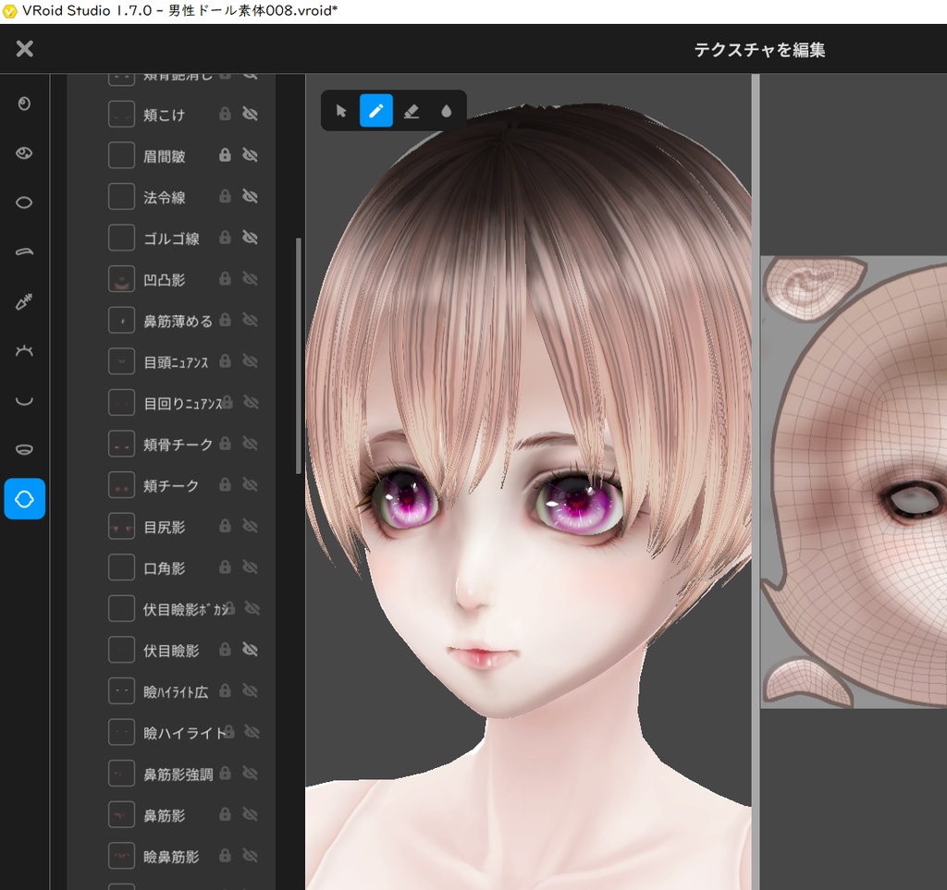Screen dimensions: 947x890
Task: Toggle lock on 凹凸影 layer
Action: pos(225,278)
